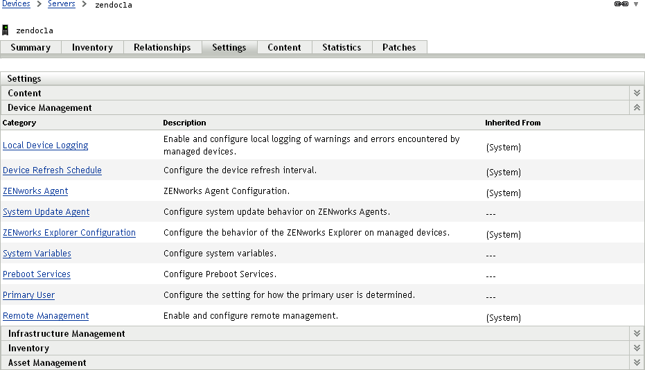Viewport: 645px width, 370px height.
Task: Click the Device Refresh Schedule link
Action: 52,170
